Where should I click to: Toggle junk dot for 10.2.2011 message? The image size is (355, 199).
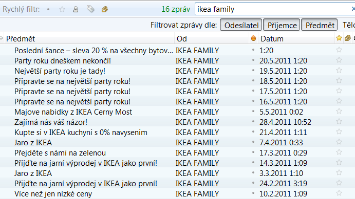(x=253, y=193)
